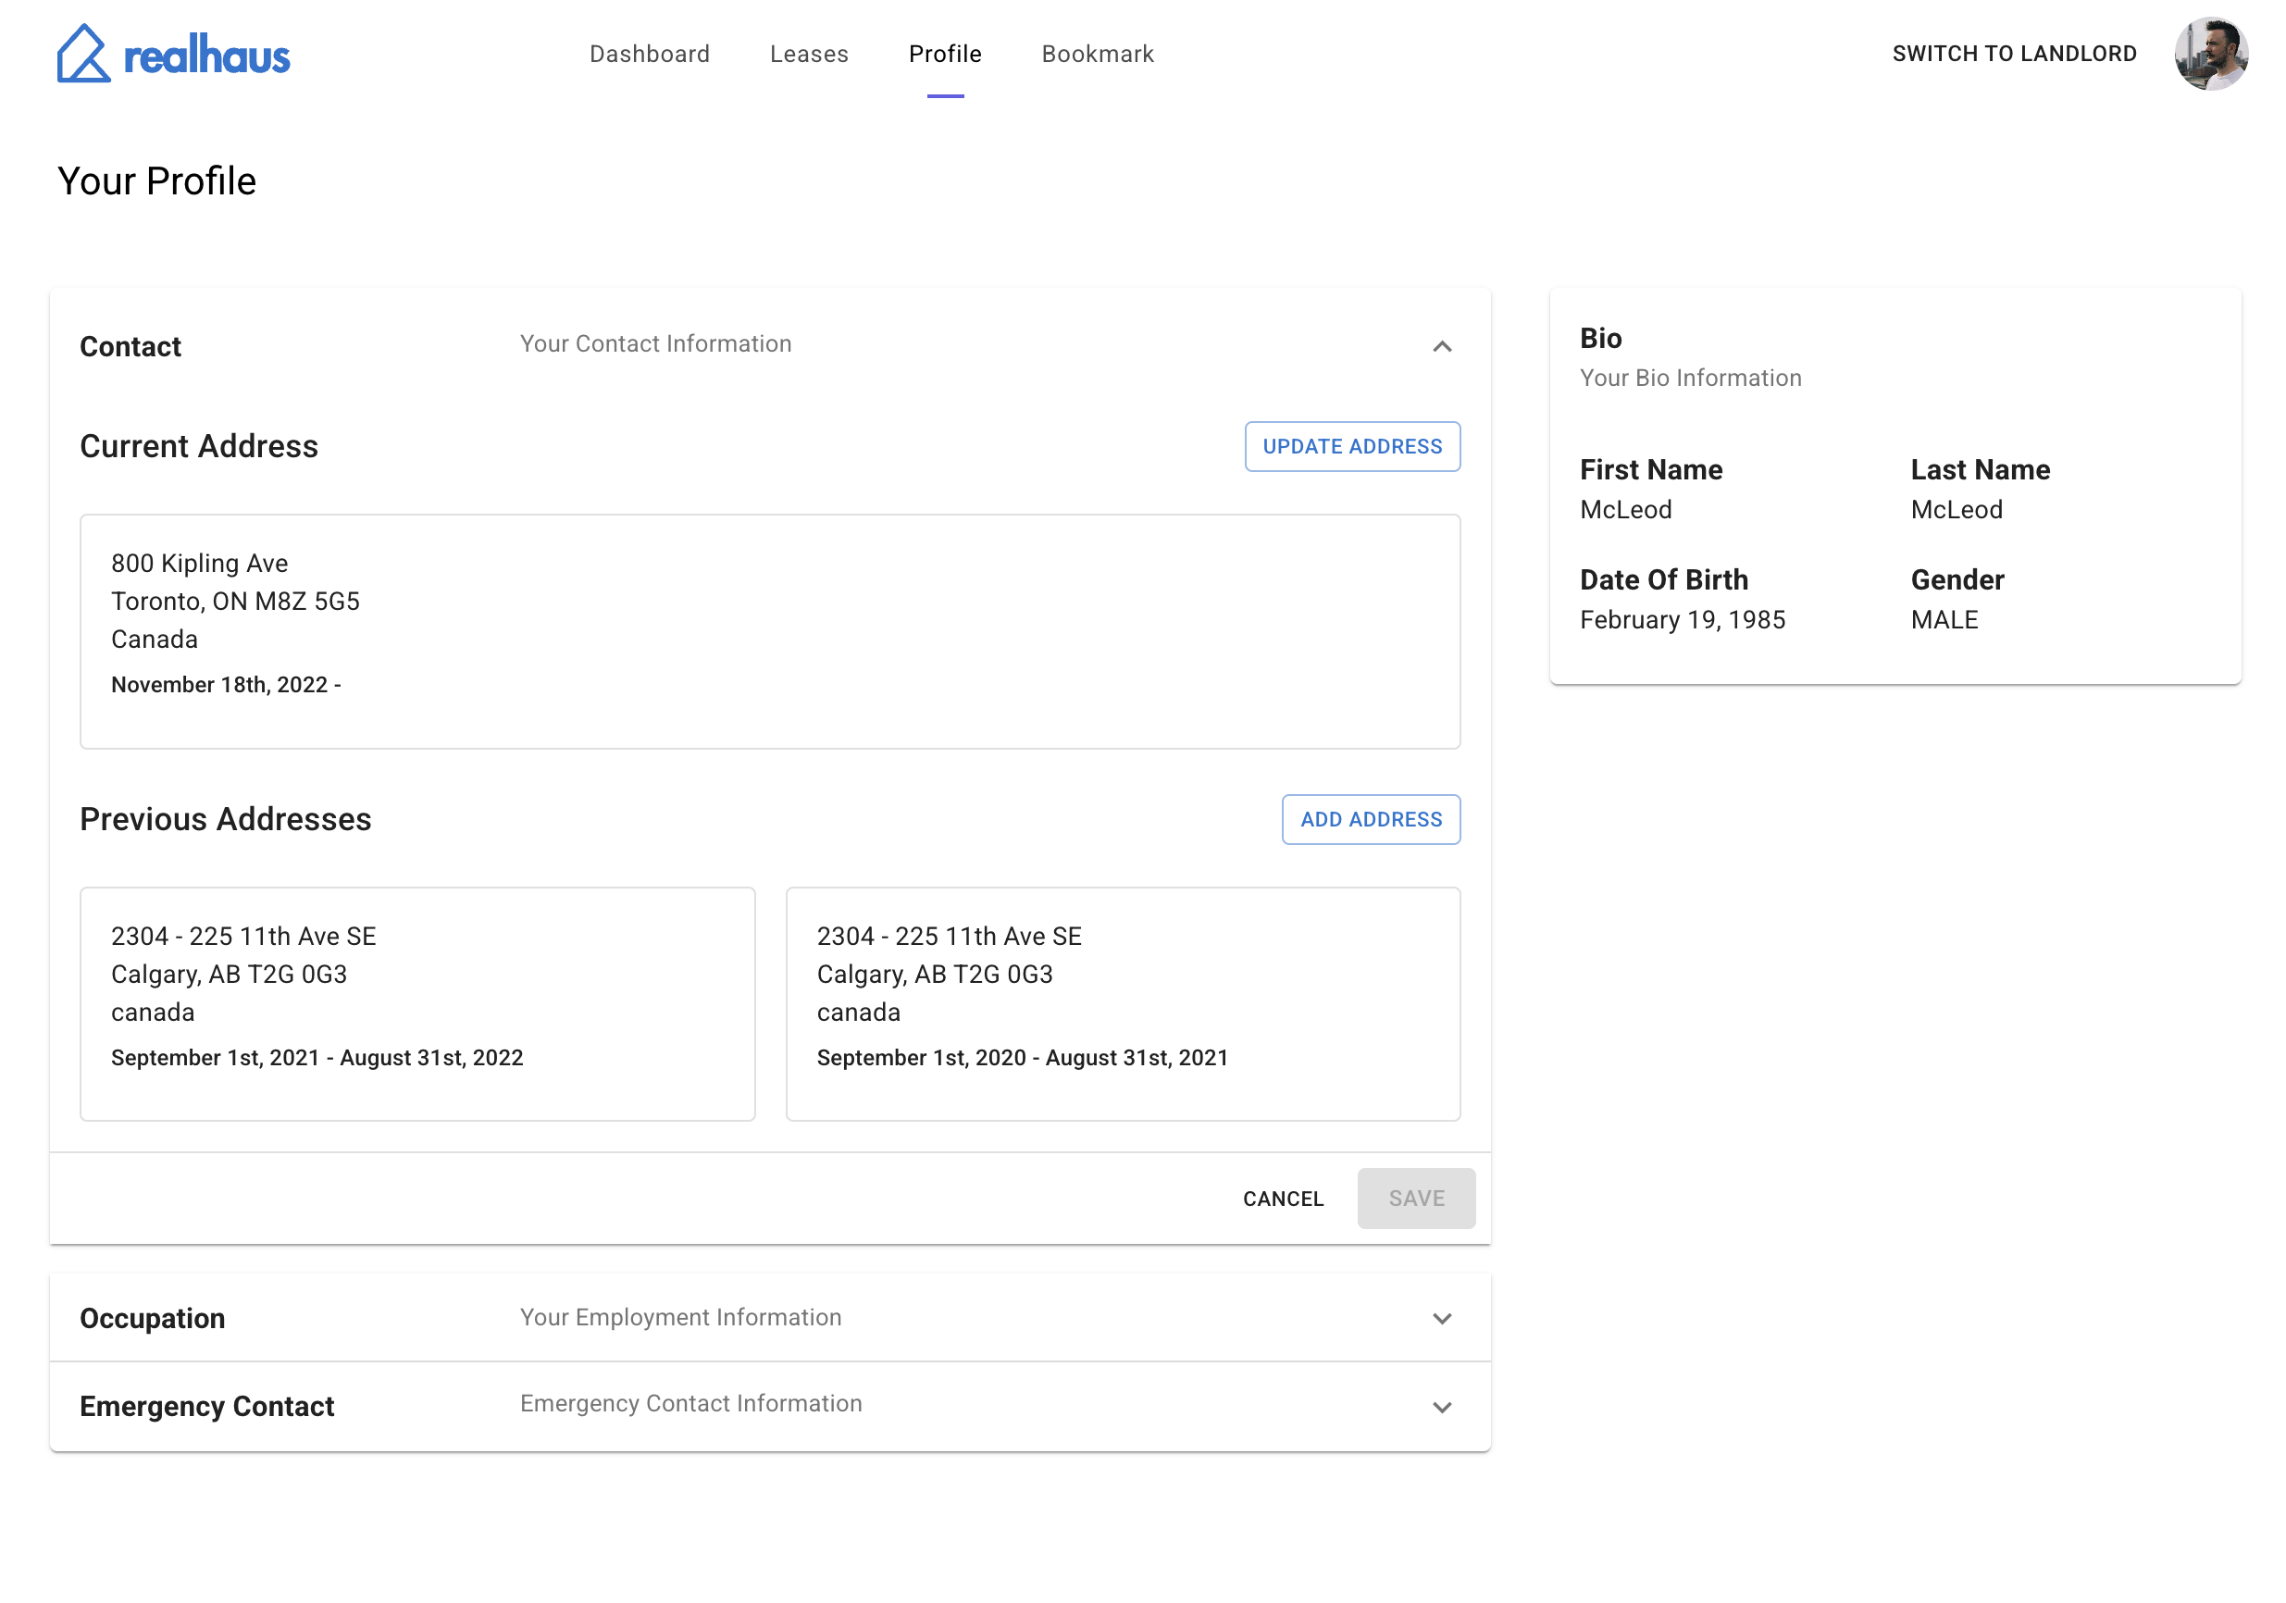Click the greyed-out Save button
Image resolution: width=2286 pixels, height=1603 pixels.
1416,1199
